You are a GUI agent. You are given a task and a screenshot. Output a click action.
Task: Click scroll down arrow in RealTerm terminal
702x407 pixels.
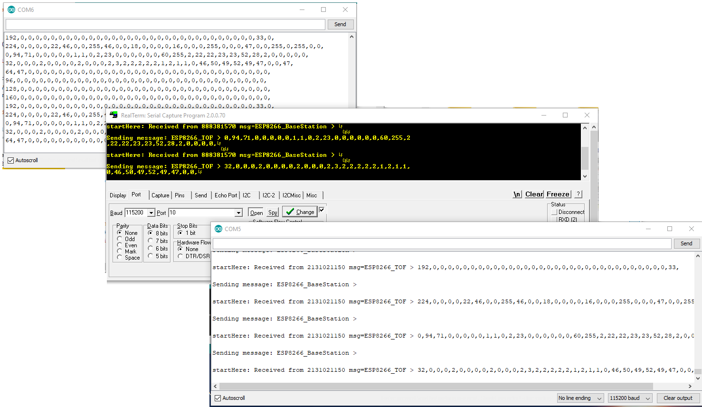pyautogui.click(x=585, y=176)
